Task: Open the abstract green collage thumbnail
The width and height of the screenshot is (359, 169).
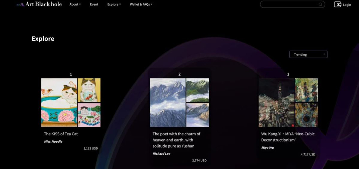Action: [x=307, y=90]
